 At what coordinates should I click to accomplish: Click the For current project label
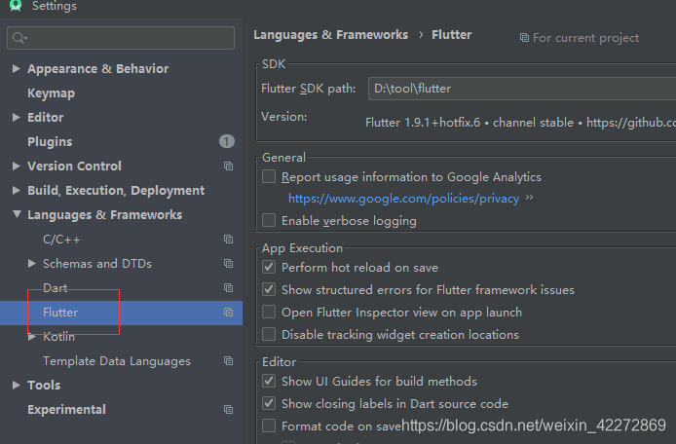(x=585, y=38)
